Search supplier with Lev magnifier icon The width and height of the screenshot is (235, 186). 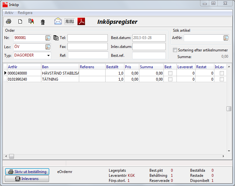coord(48,47)
